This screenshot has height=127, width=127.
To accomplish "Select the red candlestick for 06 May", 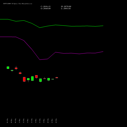I will (16, 68).
